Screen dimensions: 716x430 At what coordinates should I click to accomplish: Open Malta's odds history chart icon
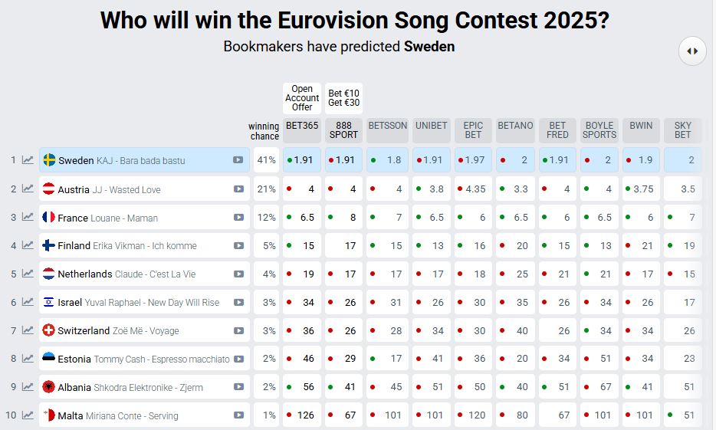click(x=28, y=415)
